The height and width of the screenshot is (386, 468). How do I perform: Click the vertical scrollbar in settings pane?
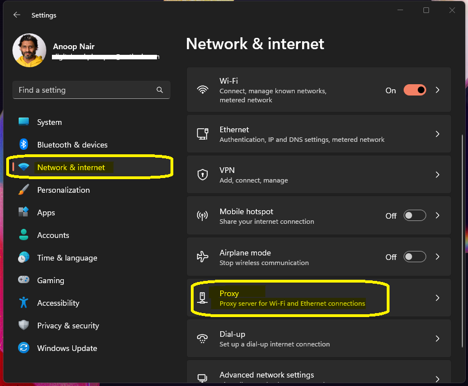point(462,241)
